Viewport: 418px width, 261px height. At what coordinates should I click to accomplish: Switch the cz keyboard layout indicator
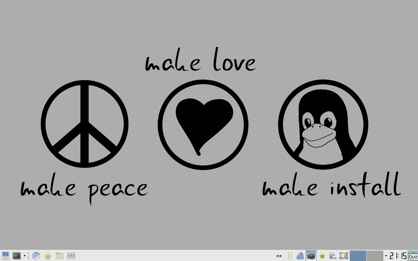pos(279,256)
